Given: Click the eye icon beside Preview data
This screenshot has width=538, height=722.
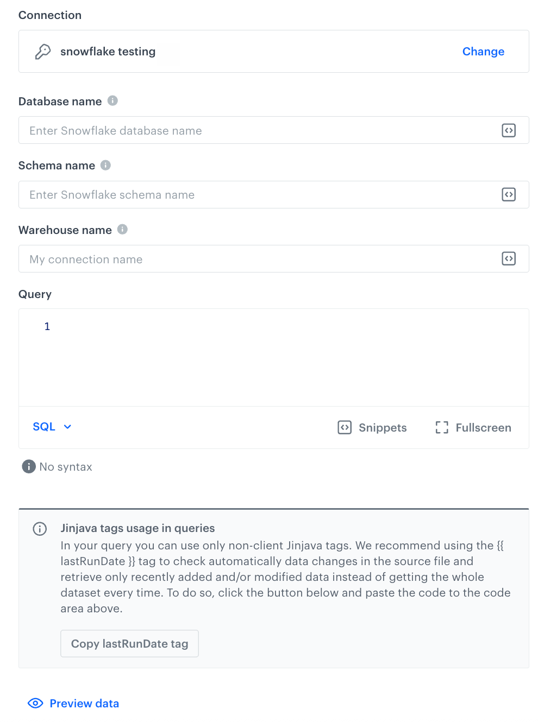Looking at the screenshot, I should [x=35, y=703].
